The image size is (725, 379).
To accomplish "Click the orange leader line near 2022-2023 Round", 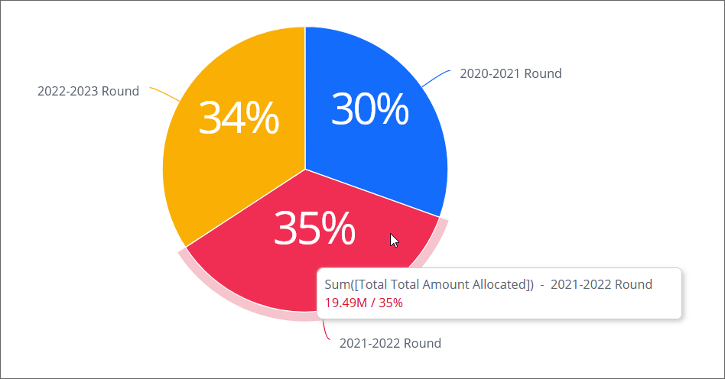I will 164,93.
